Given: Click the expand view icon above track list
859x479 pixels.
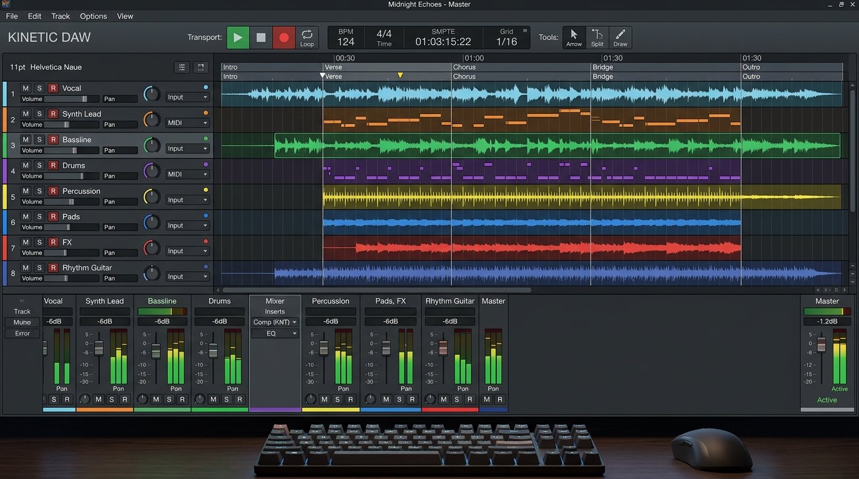Looking at the screenshot, I should tap(200, 67).
